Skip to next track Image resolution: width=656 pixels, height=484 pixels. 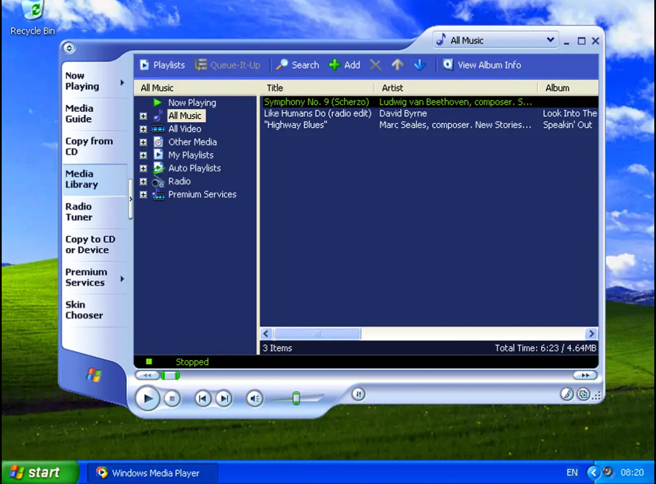tap(224, 398)
